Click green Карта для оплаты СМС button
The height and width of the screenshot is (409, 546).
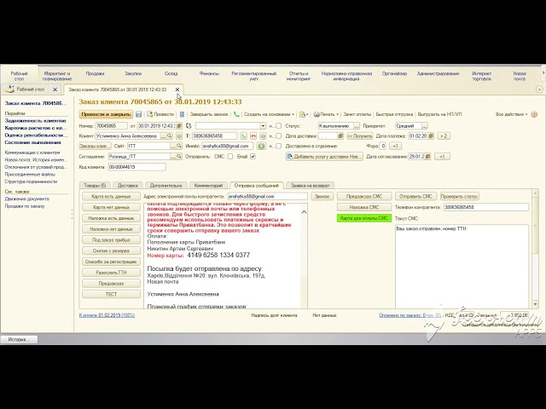[364, 218]
